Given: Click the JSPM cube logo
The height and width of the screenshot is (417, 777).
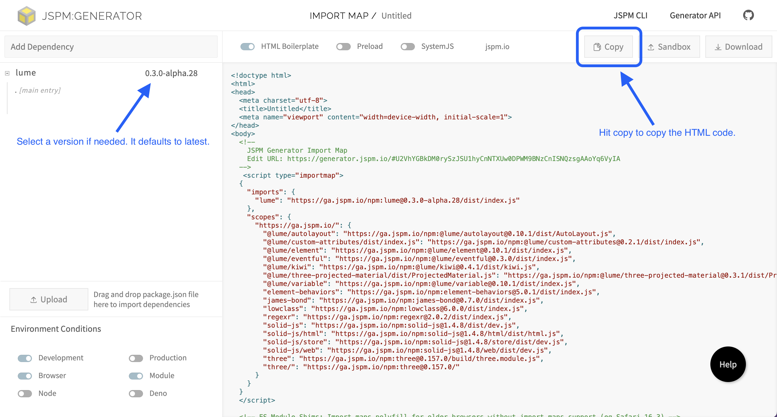Looking at the screenshot, I should (27, 15).
